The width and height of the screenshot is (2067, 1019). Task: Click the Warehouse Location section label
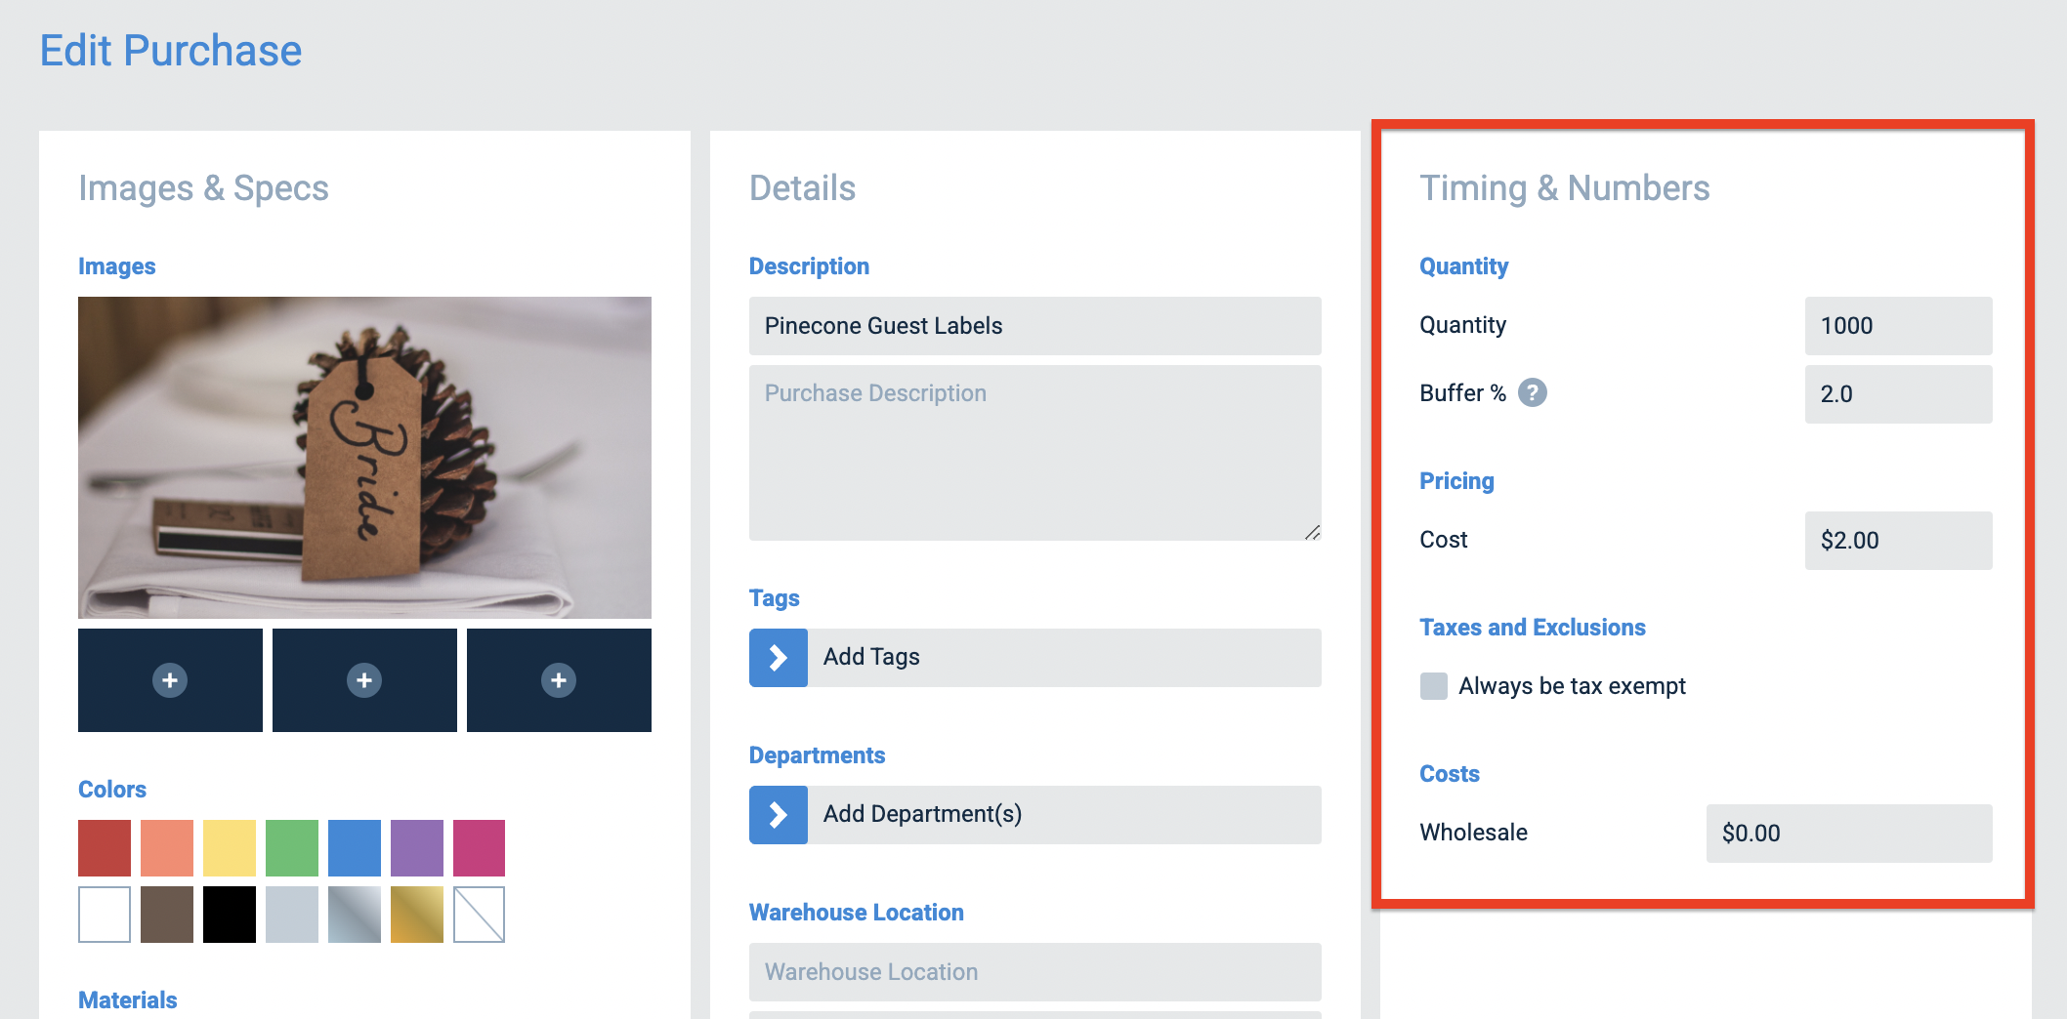pos(857,913)
